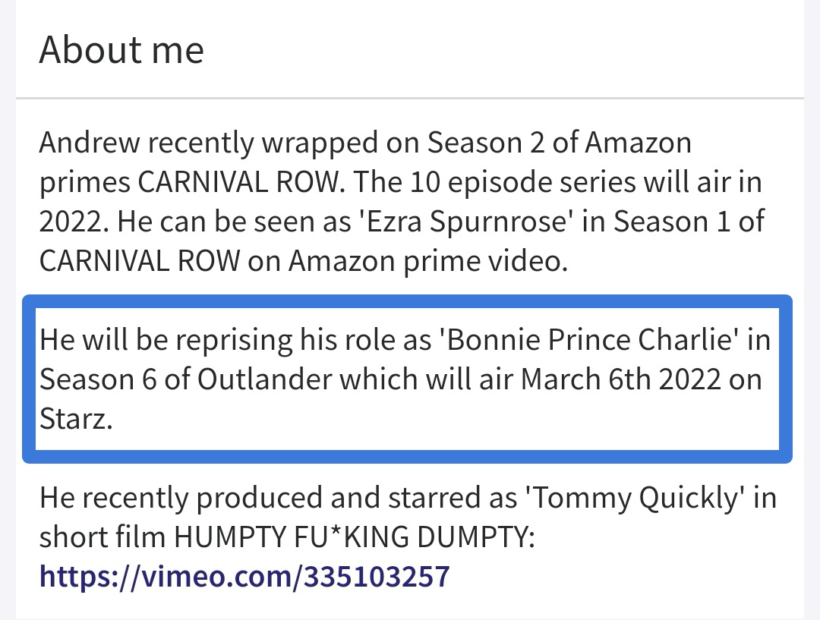Click the word "Starz." in highlighted paragraph
Image resolution: width=820 pixels, height=620 pixels.
point(77,418)
